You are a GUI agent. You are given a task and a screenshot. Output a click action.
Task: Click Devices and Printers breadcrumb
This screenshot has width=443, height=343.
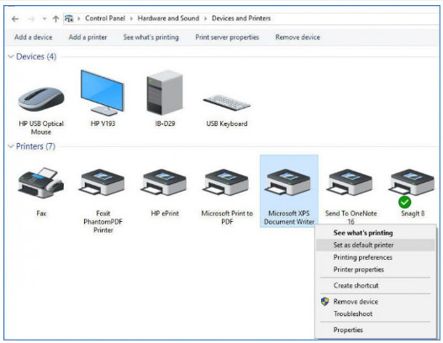[x=241, y=18]
